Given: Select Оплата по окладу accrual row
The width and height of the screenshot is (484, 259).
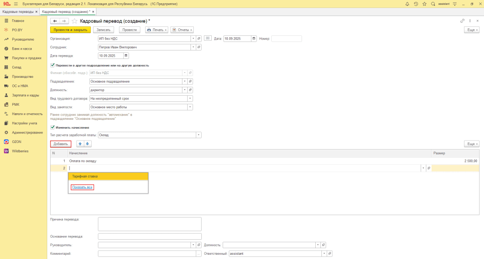Looking at the screenshot, I should coord(265,161).
